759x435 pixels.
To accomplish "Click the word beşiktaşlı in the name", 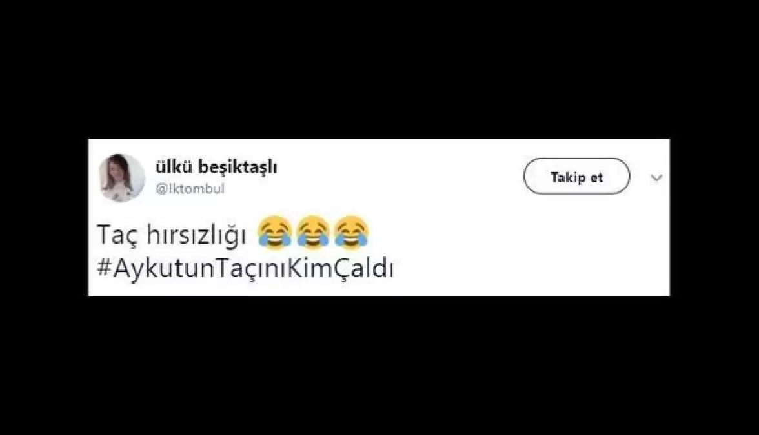I will pos(245,168).
